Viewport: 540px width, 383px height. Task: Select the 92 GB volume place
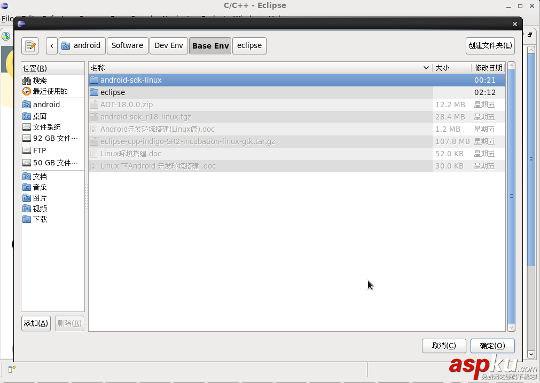[53, 138]
